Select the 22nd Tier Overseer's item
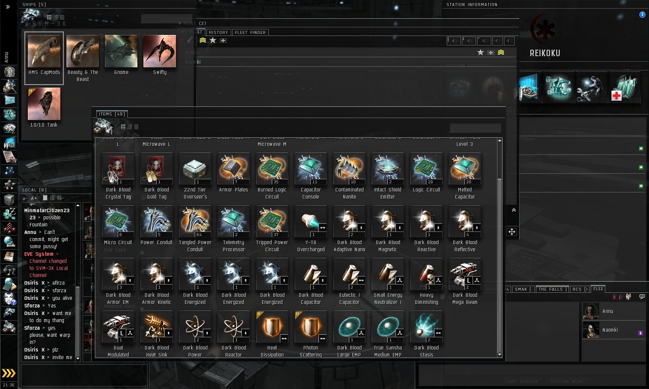 (x=195, y=176)
